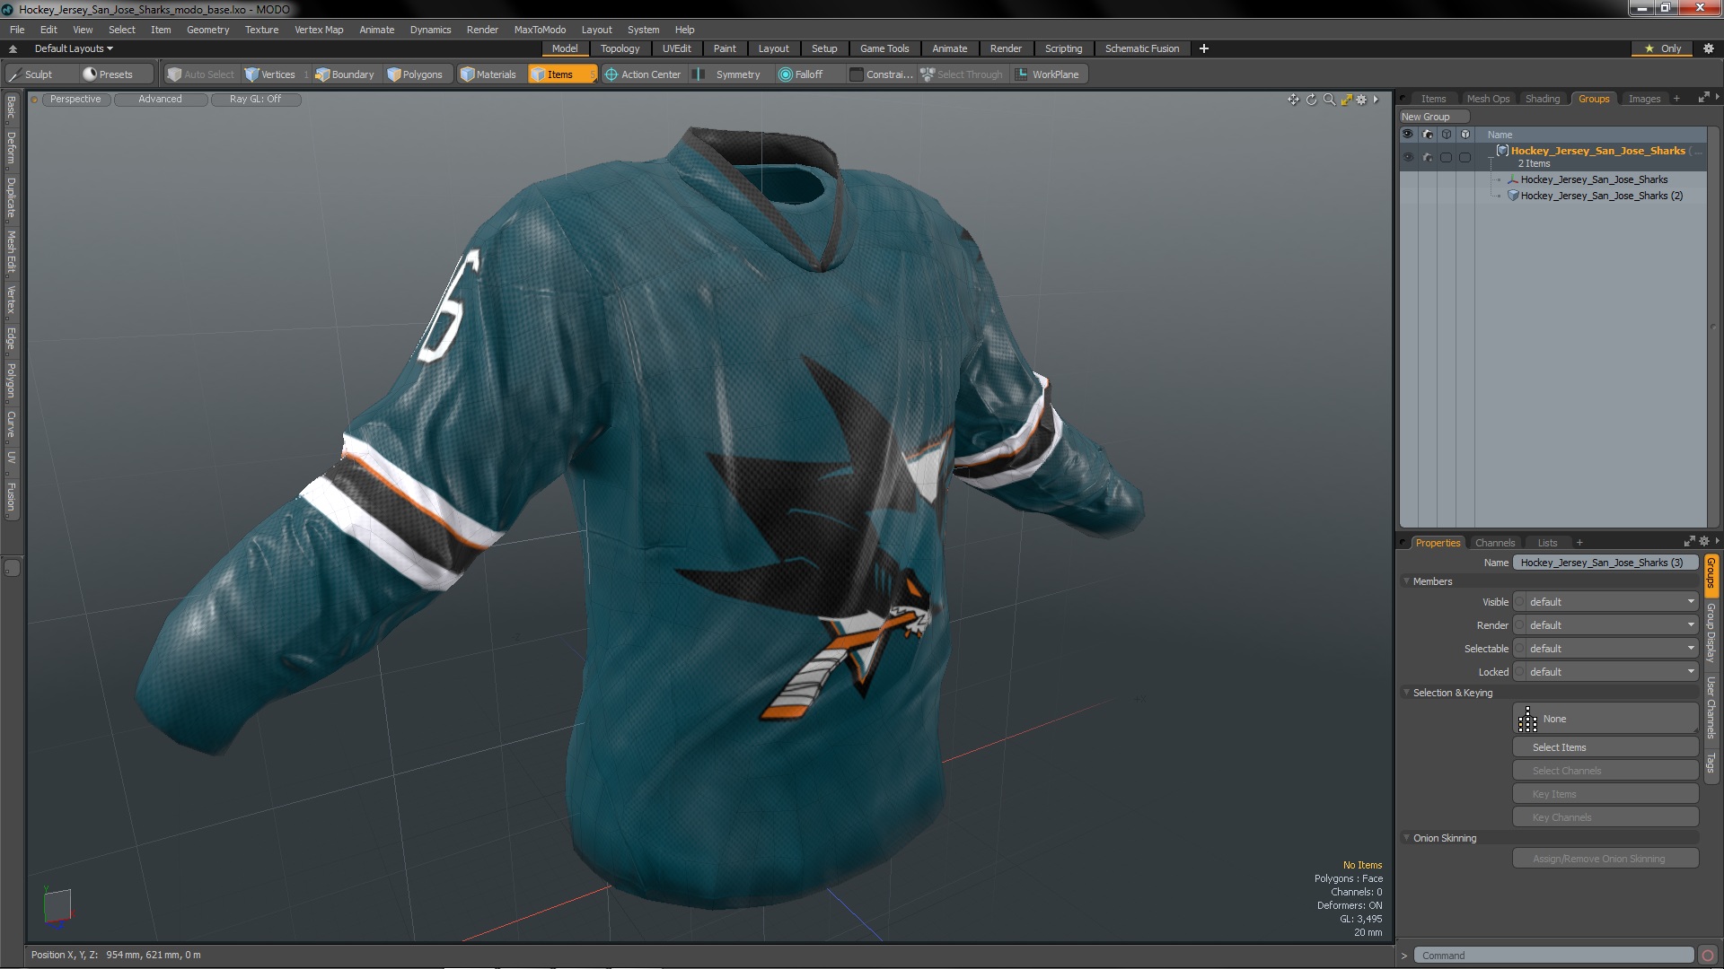The image size is (1724, 969).
Task: Open the viewport settings gear
Action: point(1361,100)
